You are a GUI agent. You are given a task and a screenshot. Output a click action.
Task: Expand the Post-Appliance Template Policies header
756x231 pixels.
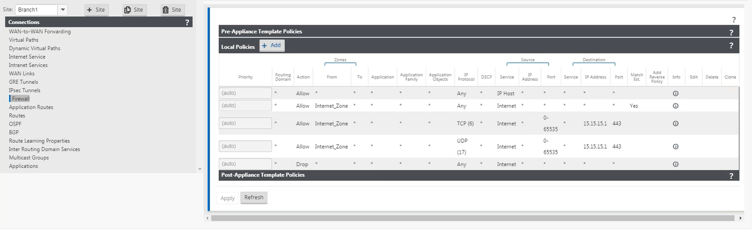coord(479,175)
